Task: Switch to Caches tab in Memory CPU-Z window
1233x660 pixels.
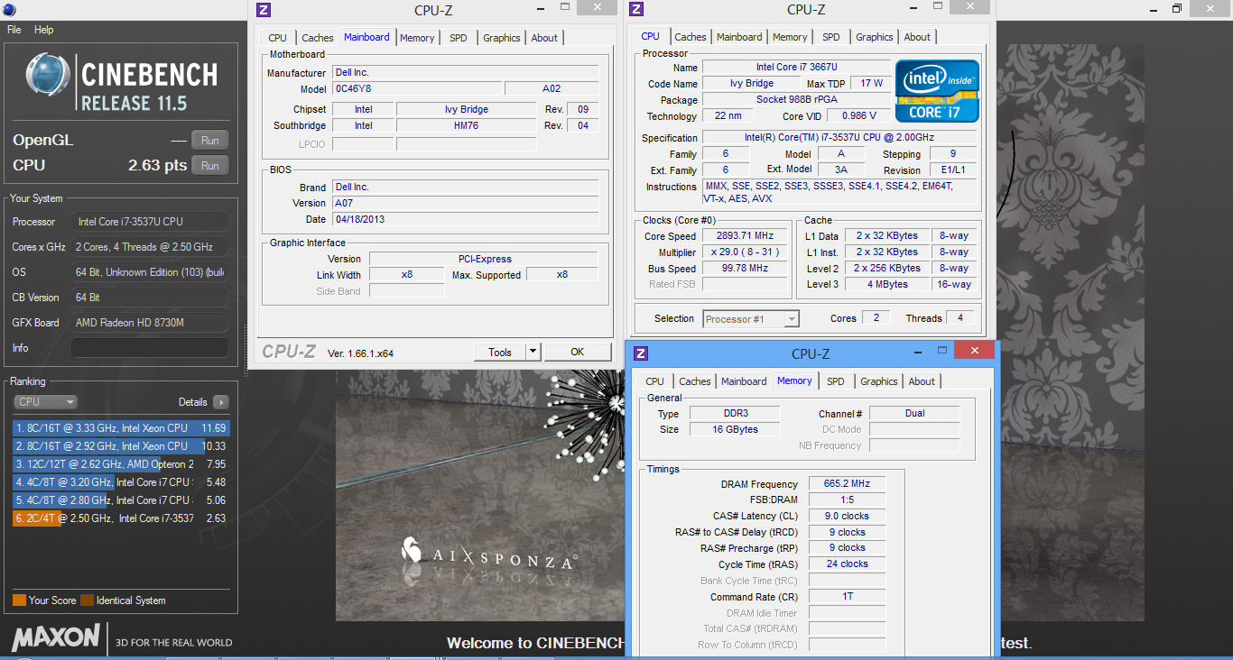Action: (695, 381)
